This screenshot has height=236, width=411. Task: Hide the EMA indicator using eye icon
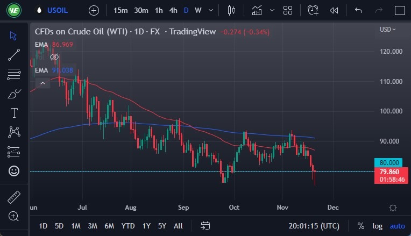coord(54,57)
